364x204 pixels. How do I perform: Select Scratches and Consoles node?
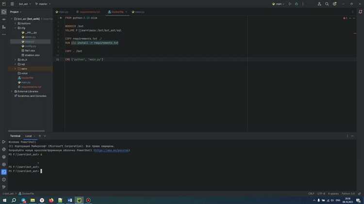click(x=30, y=96)
